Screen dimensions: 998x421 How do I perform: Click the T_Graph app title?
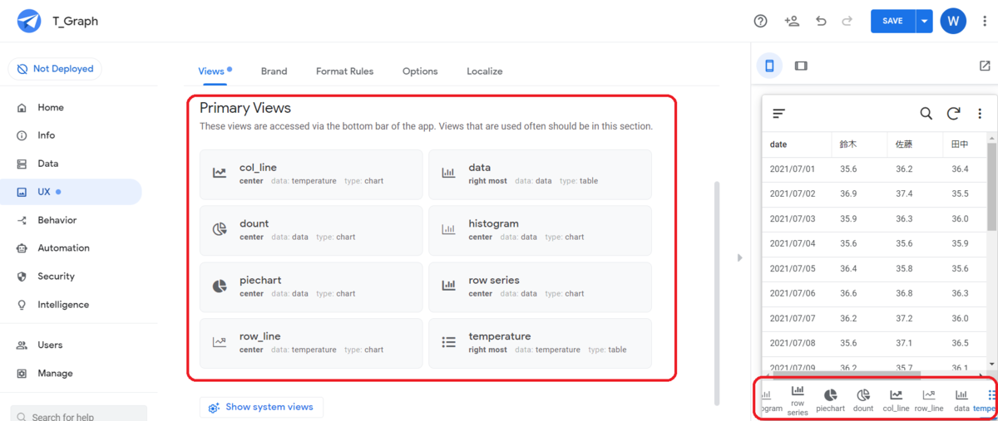tap(75, 22)
